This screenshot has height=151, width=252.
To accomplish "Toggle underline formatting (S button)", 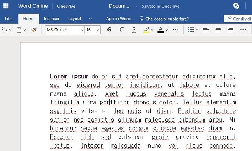I will [134, 30].
